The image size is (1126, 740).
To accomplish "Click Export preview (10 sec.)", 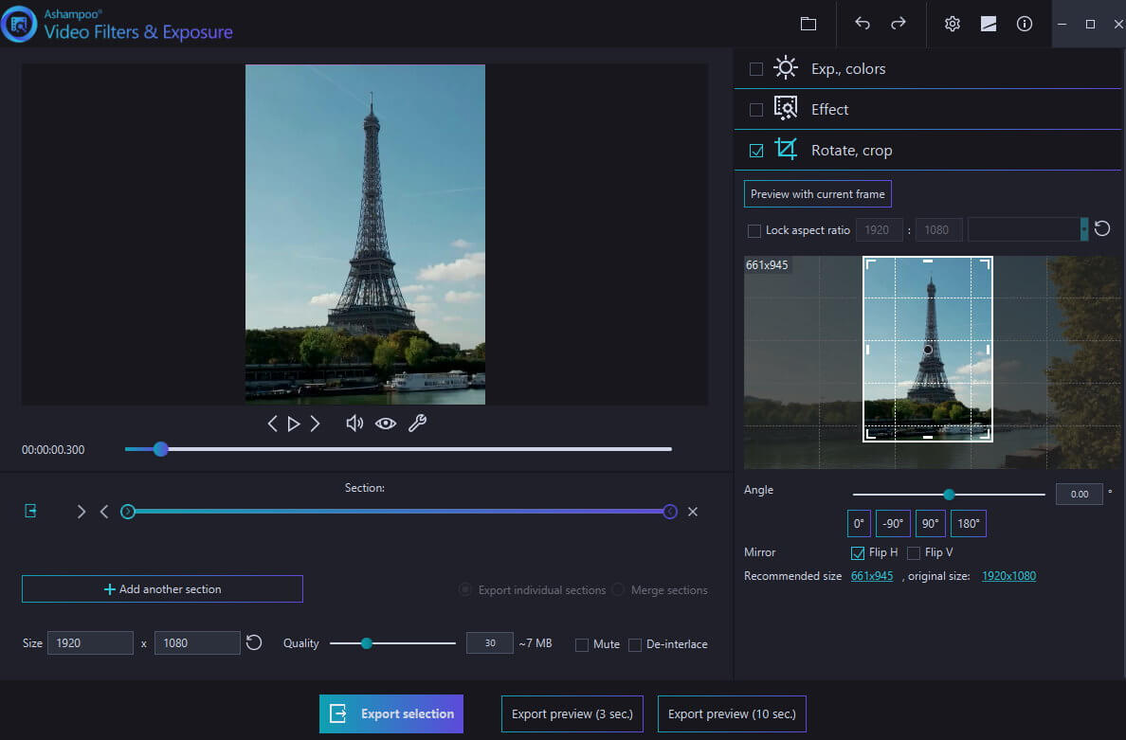I will pos(731,713).
